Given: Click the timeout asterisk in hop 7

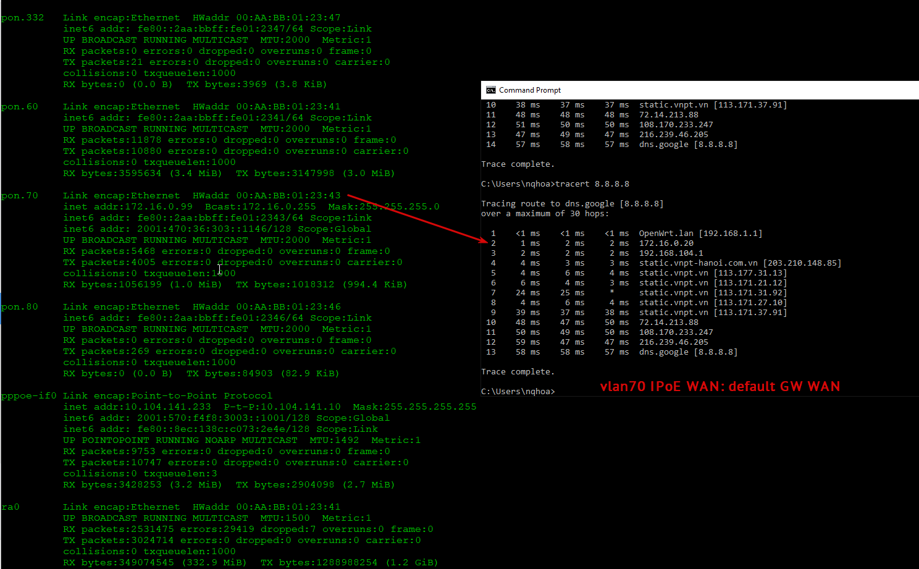Looking at the screenshot, I should coord(612,292).
